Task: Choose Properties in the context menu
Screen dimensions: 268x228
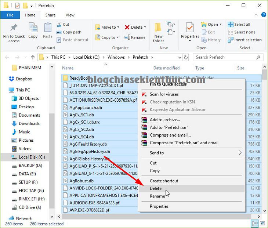Action: pyautogui.click(x=192, y=206)
